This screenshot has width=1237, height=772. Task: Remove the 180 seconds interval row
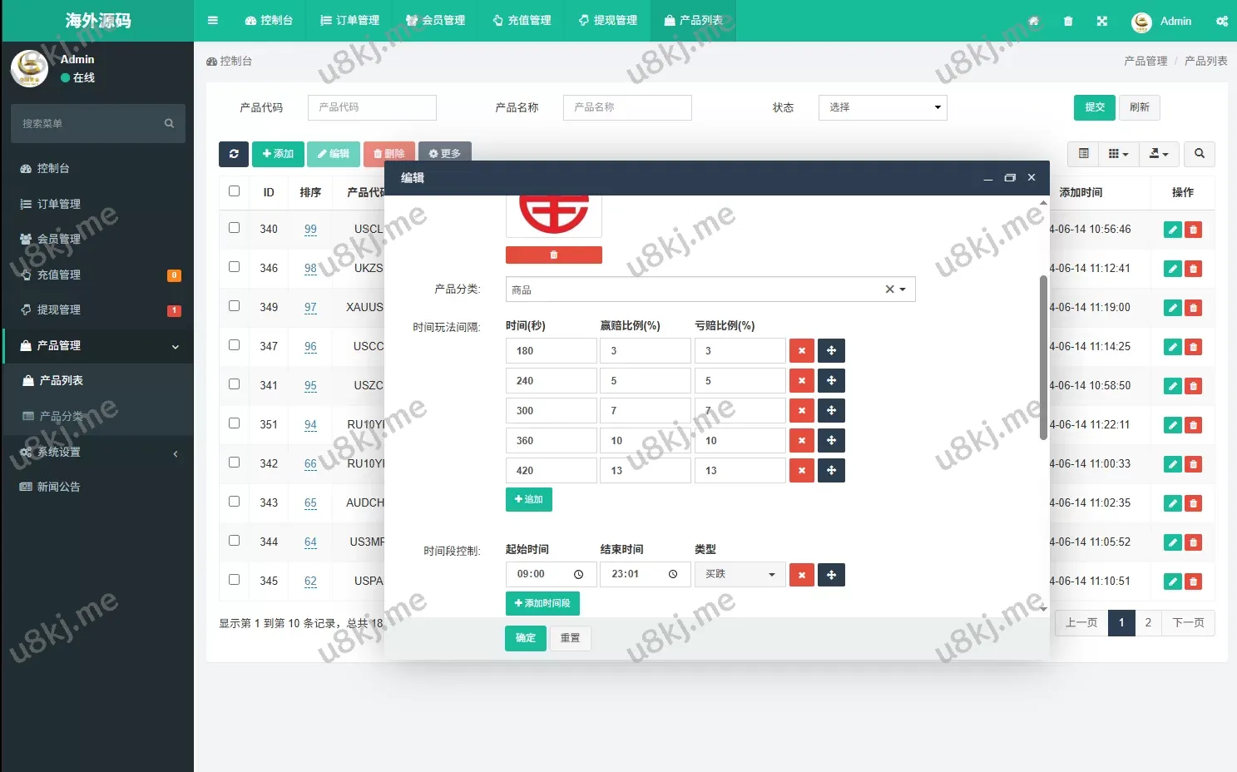pyautogui.click(x=801, y=351)
